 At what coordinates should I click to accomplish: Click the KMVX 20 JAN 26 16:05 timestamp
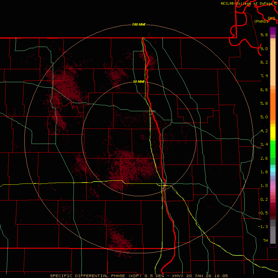point(200,276)
